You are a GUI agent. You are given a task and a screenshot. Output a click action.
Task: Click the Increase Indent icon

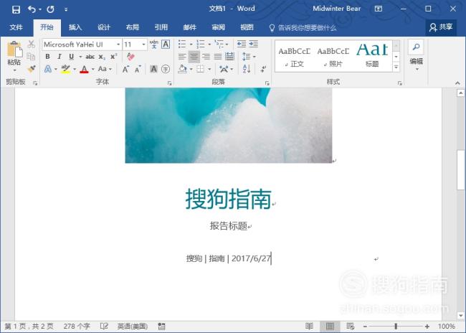point(253,44)
